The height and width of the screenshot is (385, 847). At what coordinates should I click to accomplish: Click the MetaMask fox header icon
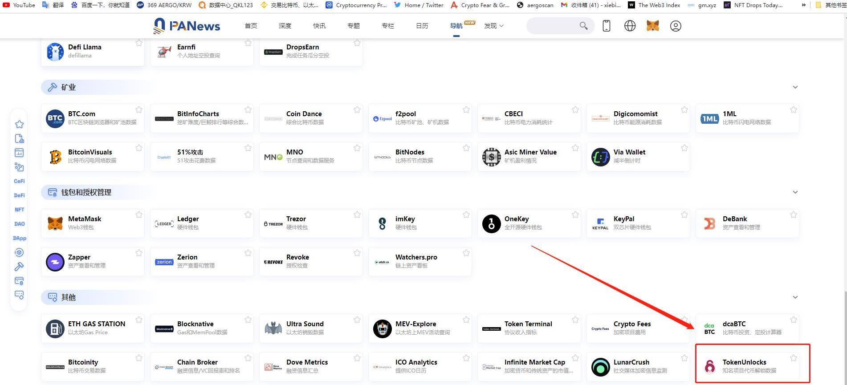[x=653, y=26]
